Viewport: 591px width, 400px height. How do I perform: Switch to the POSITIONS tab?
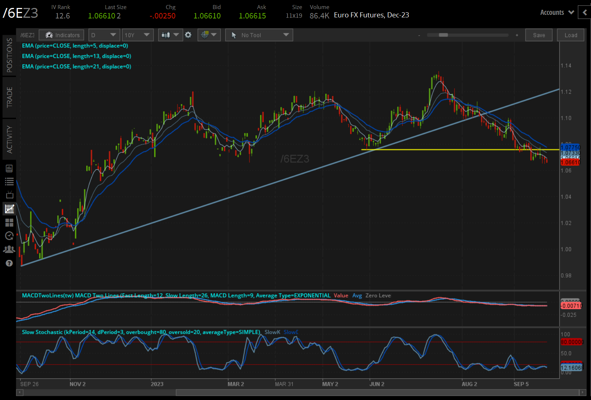(9, 55)
